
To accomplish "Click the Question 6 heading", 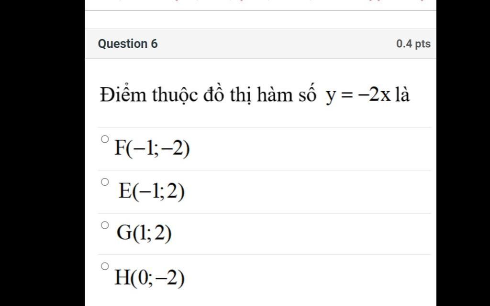I will [x=128, y=44].
